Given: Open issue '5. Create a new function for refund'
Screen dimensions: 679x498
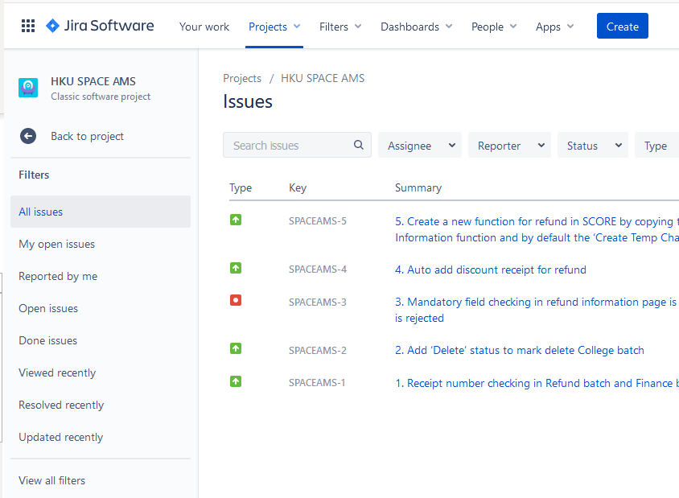Looking at the screenshot, I should [x=537, y=229].
